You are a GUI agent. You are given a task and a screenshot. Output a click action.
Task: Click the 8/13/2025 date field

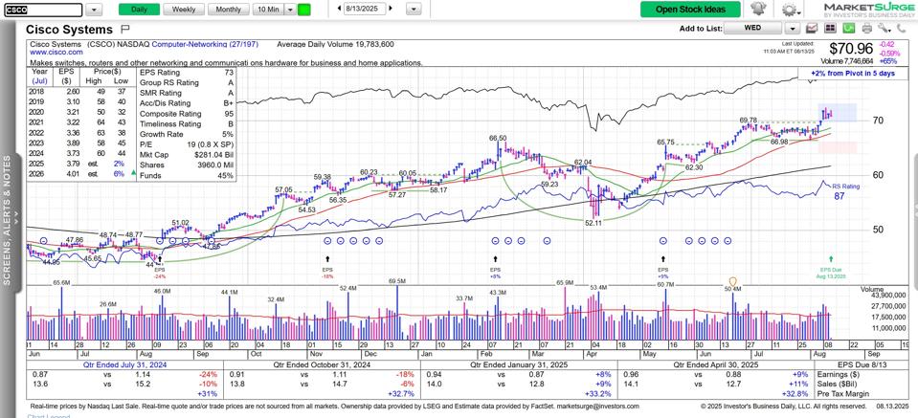[x=366, y=9]
